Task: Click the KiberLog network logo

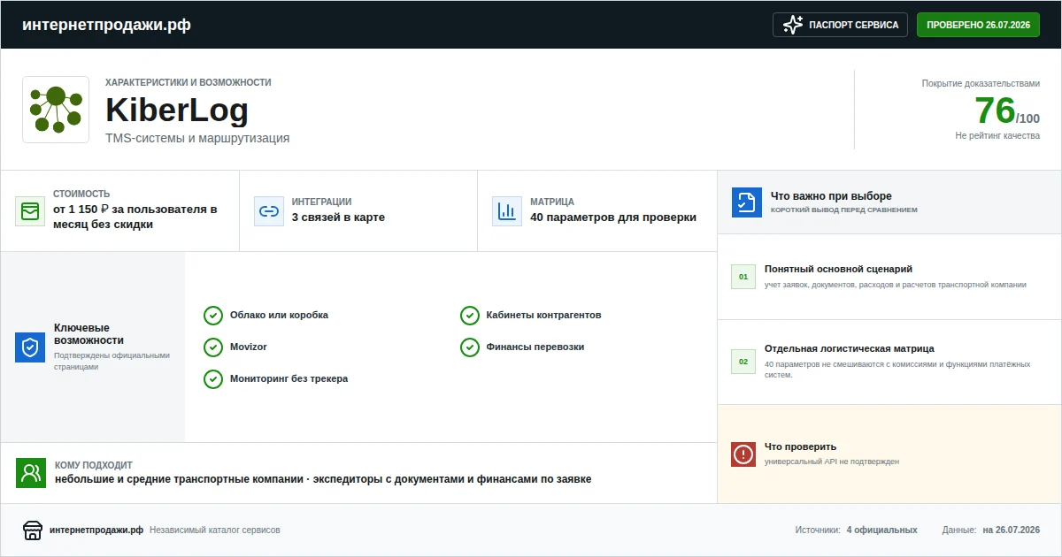Action: coord(56,110)
